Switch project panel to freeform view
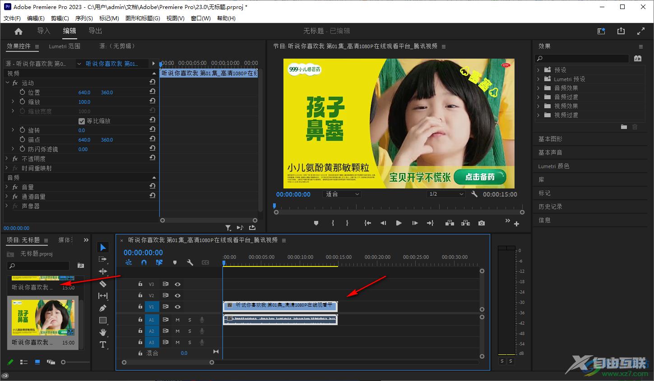 [51, 362]
